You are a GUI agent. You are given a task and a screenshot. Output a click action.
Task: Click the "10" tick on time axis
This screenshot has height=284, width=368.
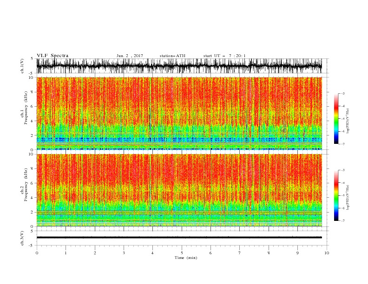(x=327, y=253)
